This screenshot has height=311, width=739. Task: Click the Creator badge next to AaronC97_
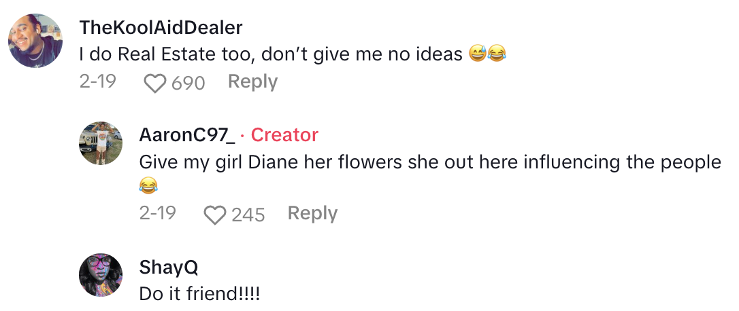click(284, 135)
